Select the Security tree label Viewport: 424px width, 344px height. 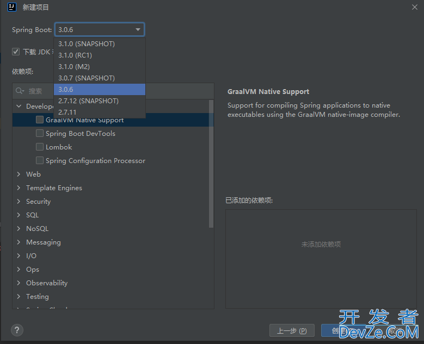[x=39, y=202]
